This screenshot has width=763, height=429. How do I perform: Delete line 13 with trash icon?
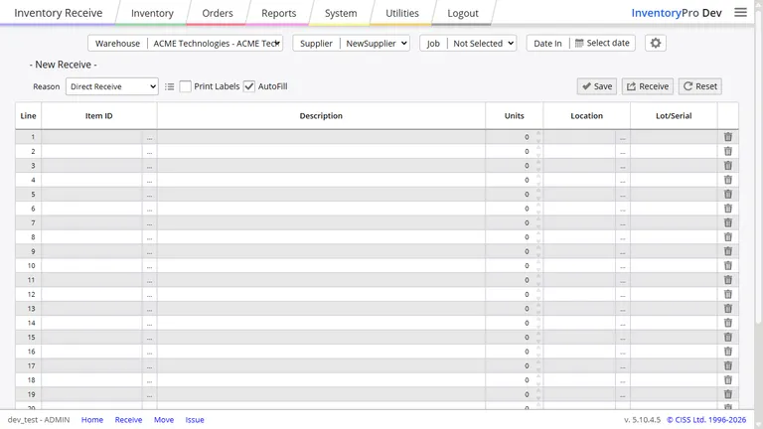point(728,309)
